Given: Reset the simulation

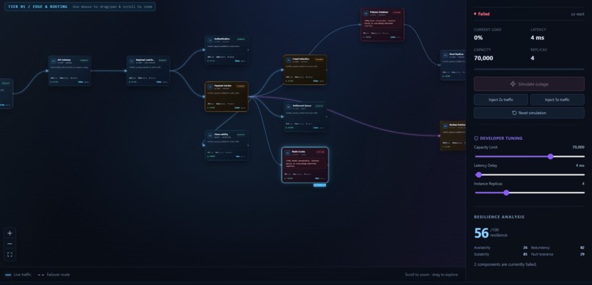Looking at the screenshot, I should click(x=529, y=113).
